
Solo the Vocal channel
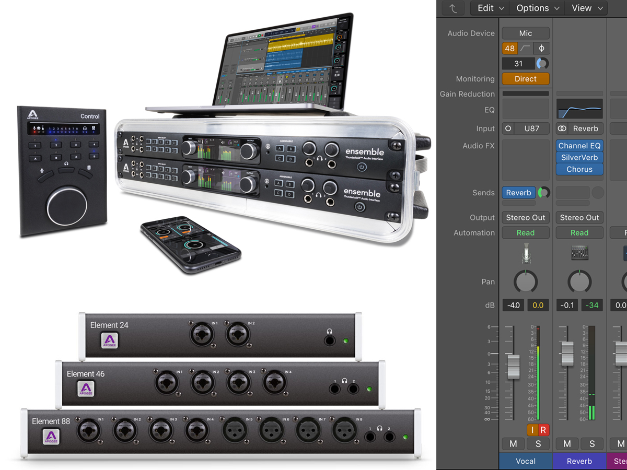coord(538,444)
